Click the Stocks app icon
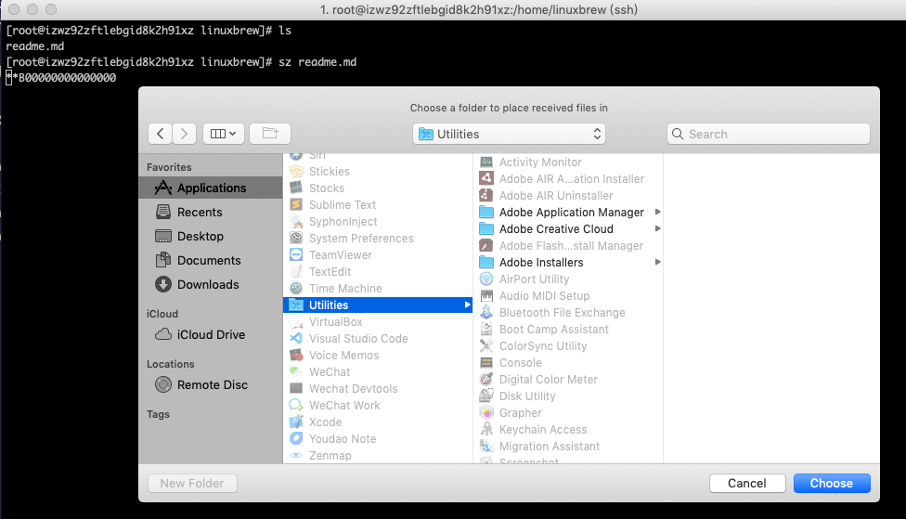 (x=296, y=188)
